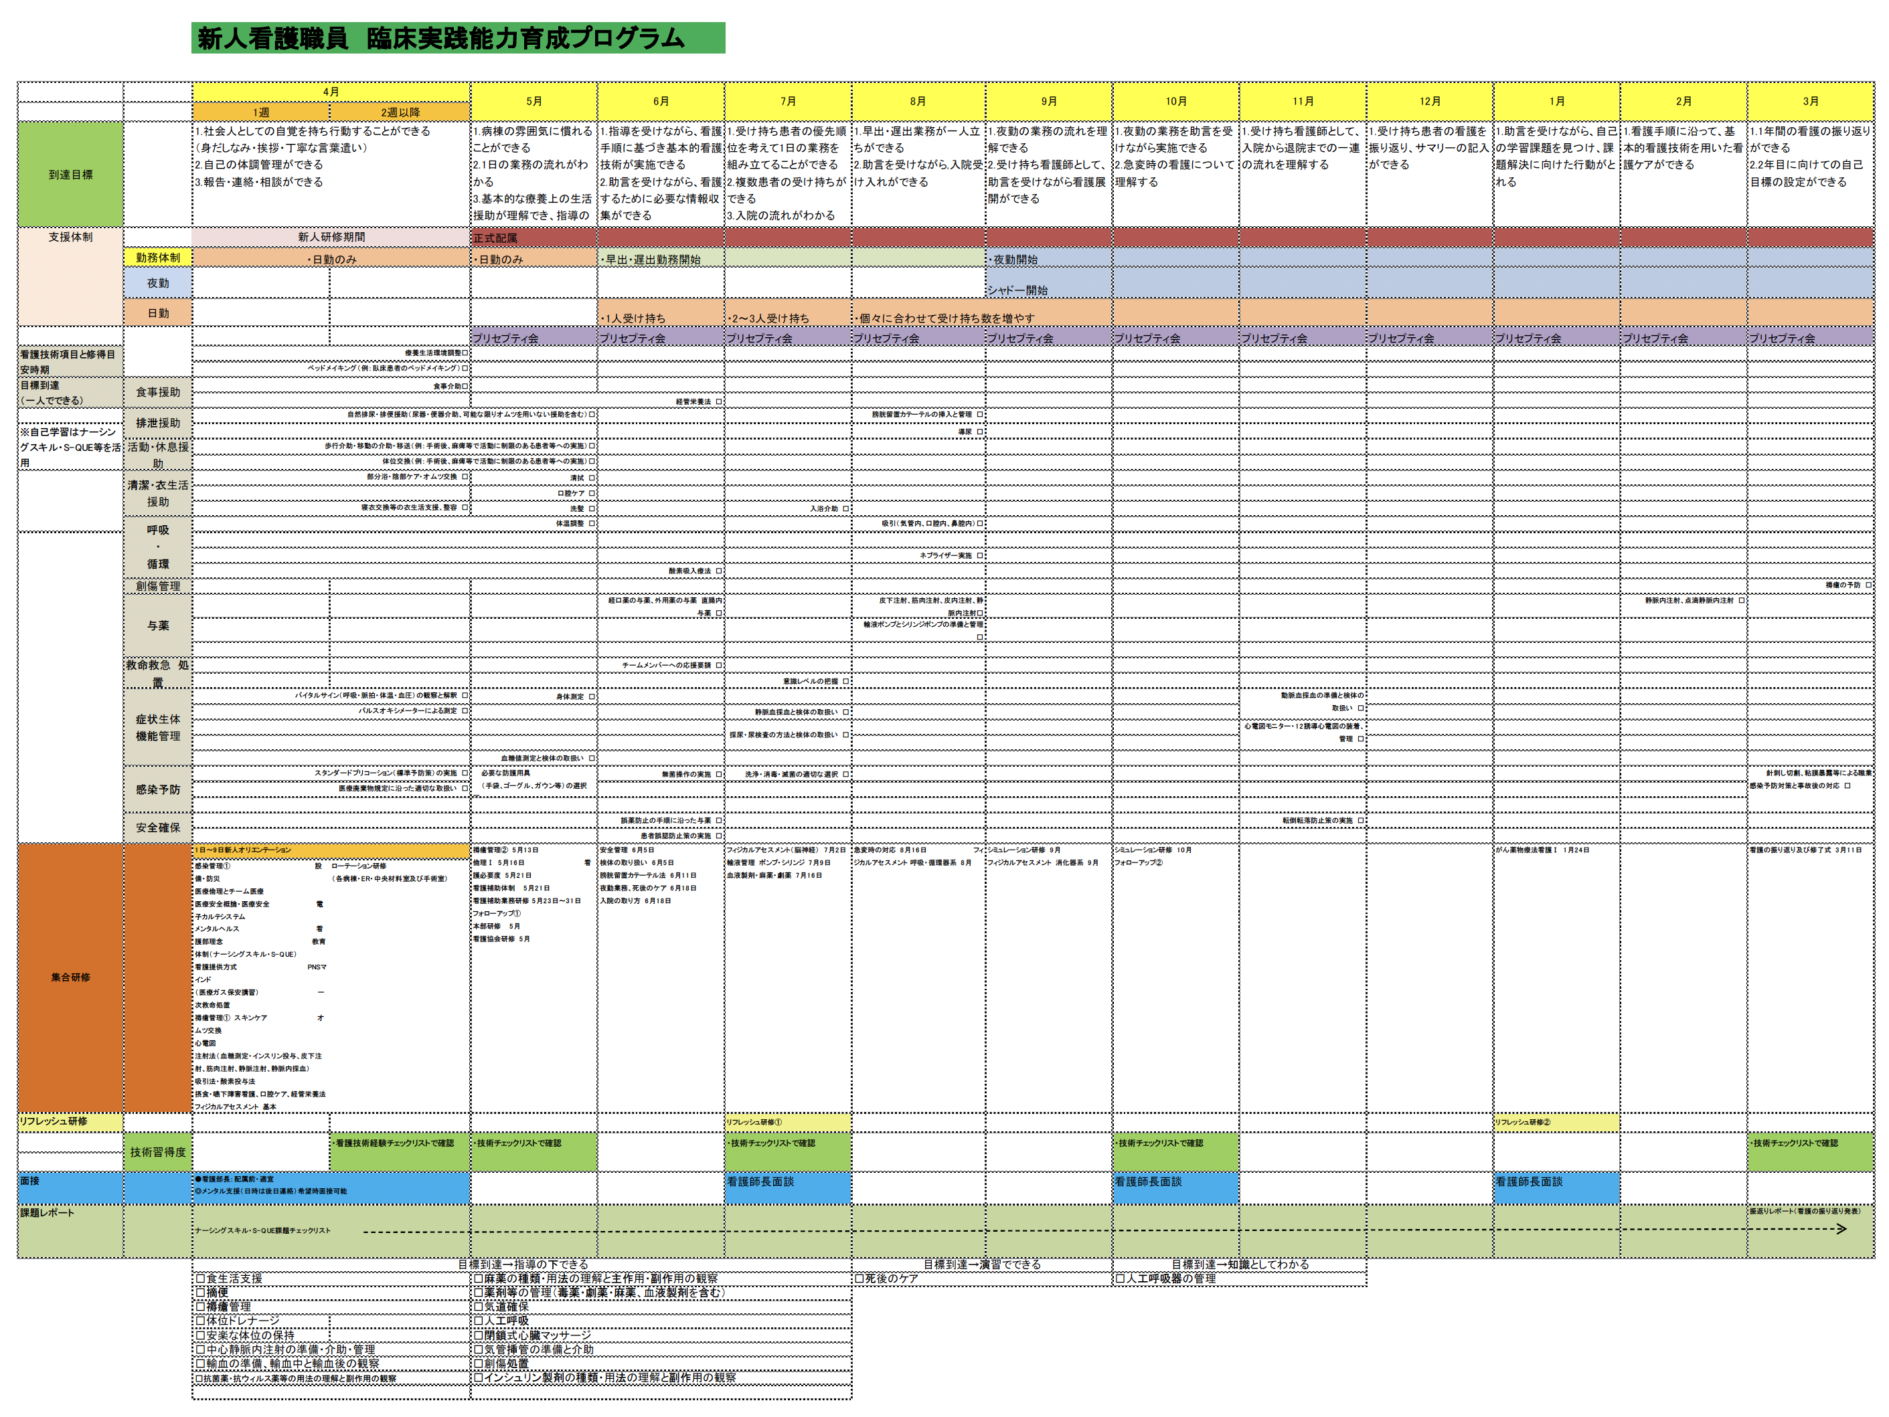Click the 新人看護職員 臨床実践能力育成プログラム title
Viewport: 1889px width, 1417px height.
(x=458, y=38)
